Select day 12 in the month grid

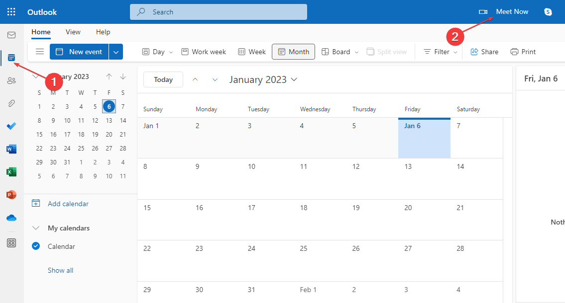click(x=372, y=179)
